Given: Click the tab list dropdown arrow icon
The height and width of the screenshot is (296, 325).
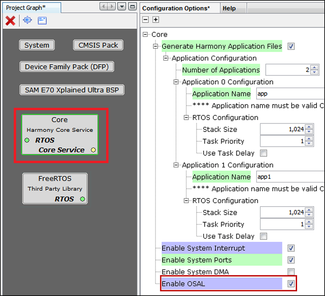Looking at the screenshot, I should [x=122, y=7].
